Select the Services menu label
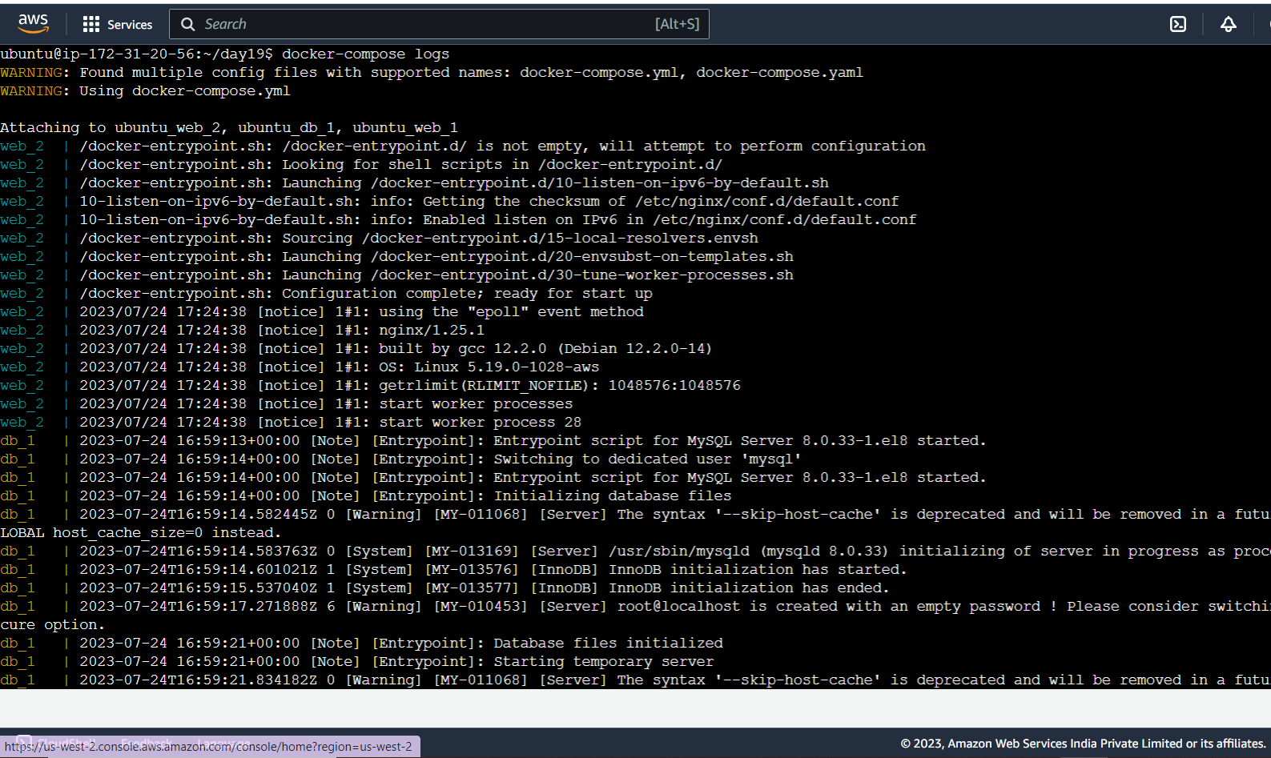1271x758 pixels. pyautogui.click(x=130, y=25)
